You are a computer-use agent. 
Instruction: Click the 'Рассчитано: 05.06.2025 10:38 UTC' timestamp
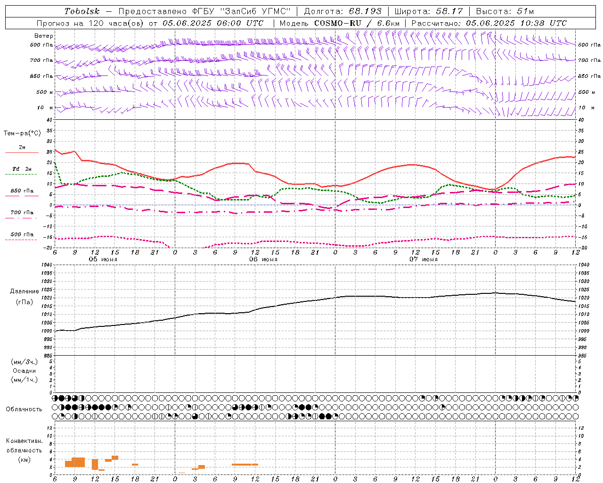[489, 23]
